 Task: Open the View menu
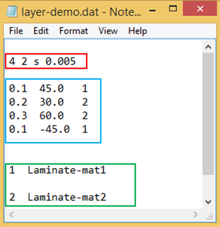[x=108, y=31]
